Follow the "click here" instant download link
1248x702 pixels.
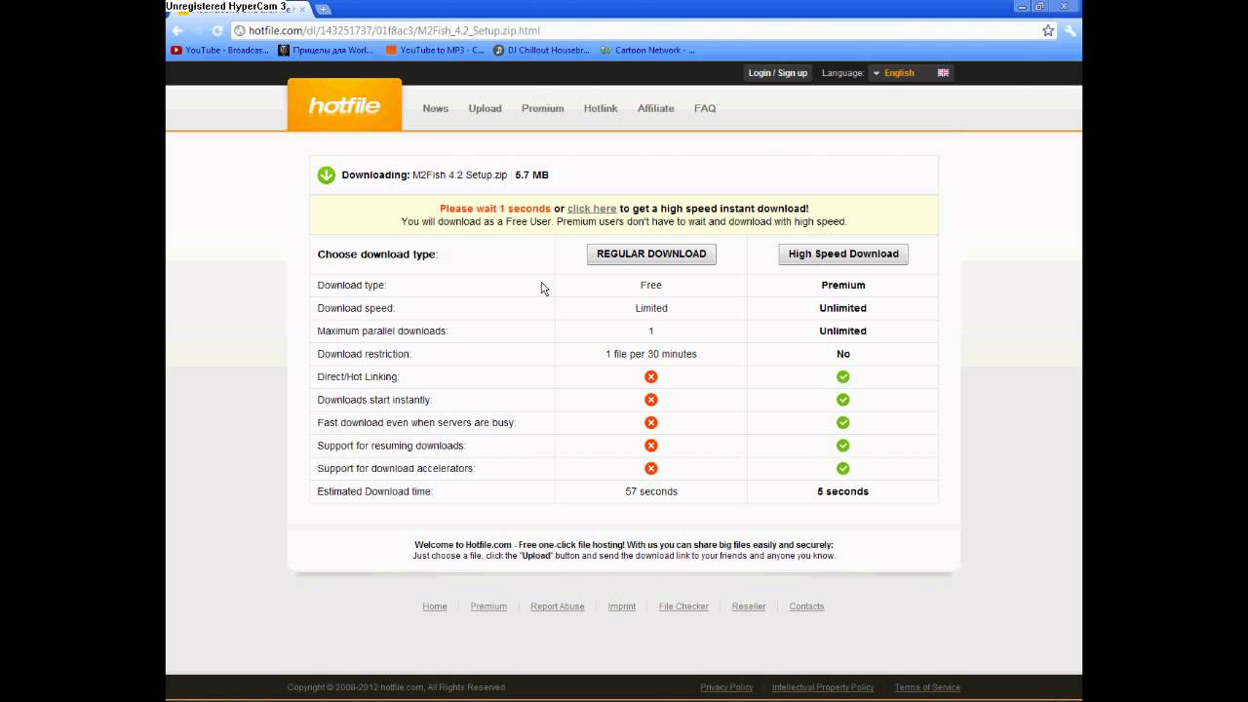click(x=592, y=209)
